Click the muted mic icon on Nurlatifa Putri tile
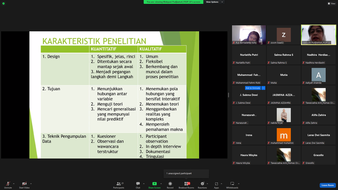 tap(233, 63)
